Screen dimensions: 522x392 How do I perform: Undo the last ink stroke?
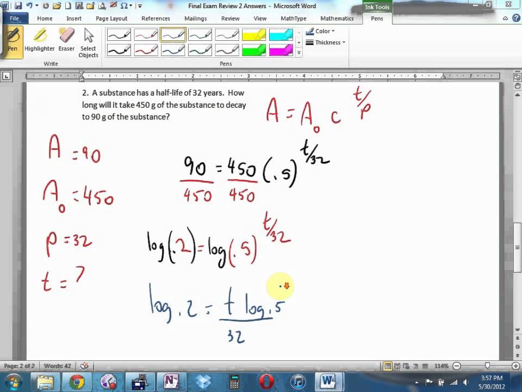(29, 5)
